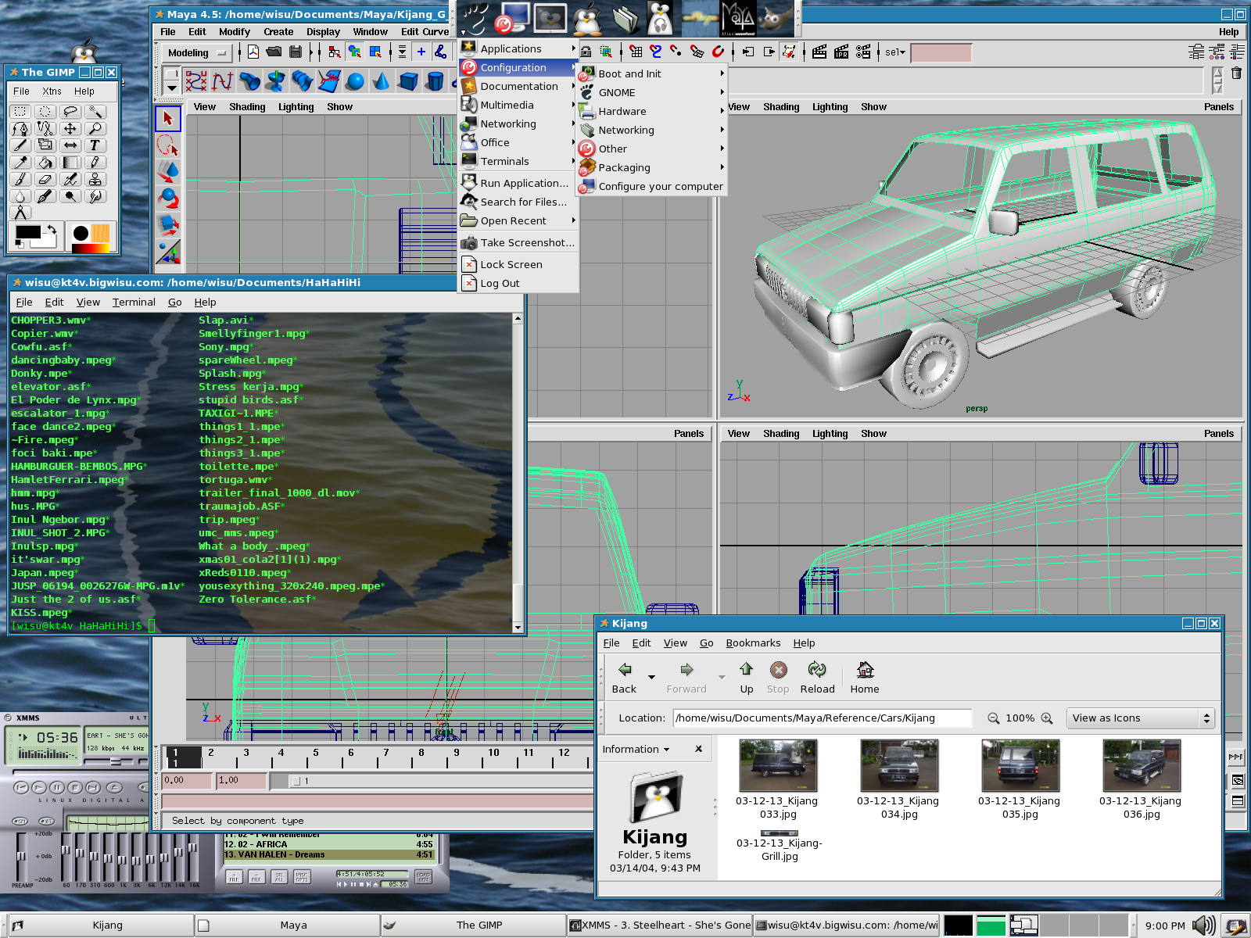Viewport: 1251px width, 938px height.
Task: Click GIMP foreground black color swatch
Action: tap(28, 232)
